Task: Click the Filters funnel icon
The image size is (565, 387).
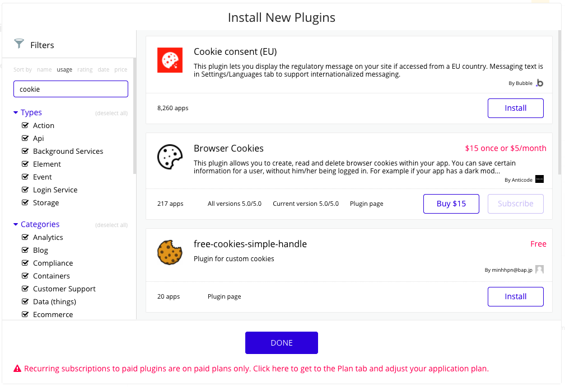Action: tap(19, 44)
